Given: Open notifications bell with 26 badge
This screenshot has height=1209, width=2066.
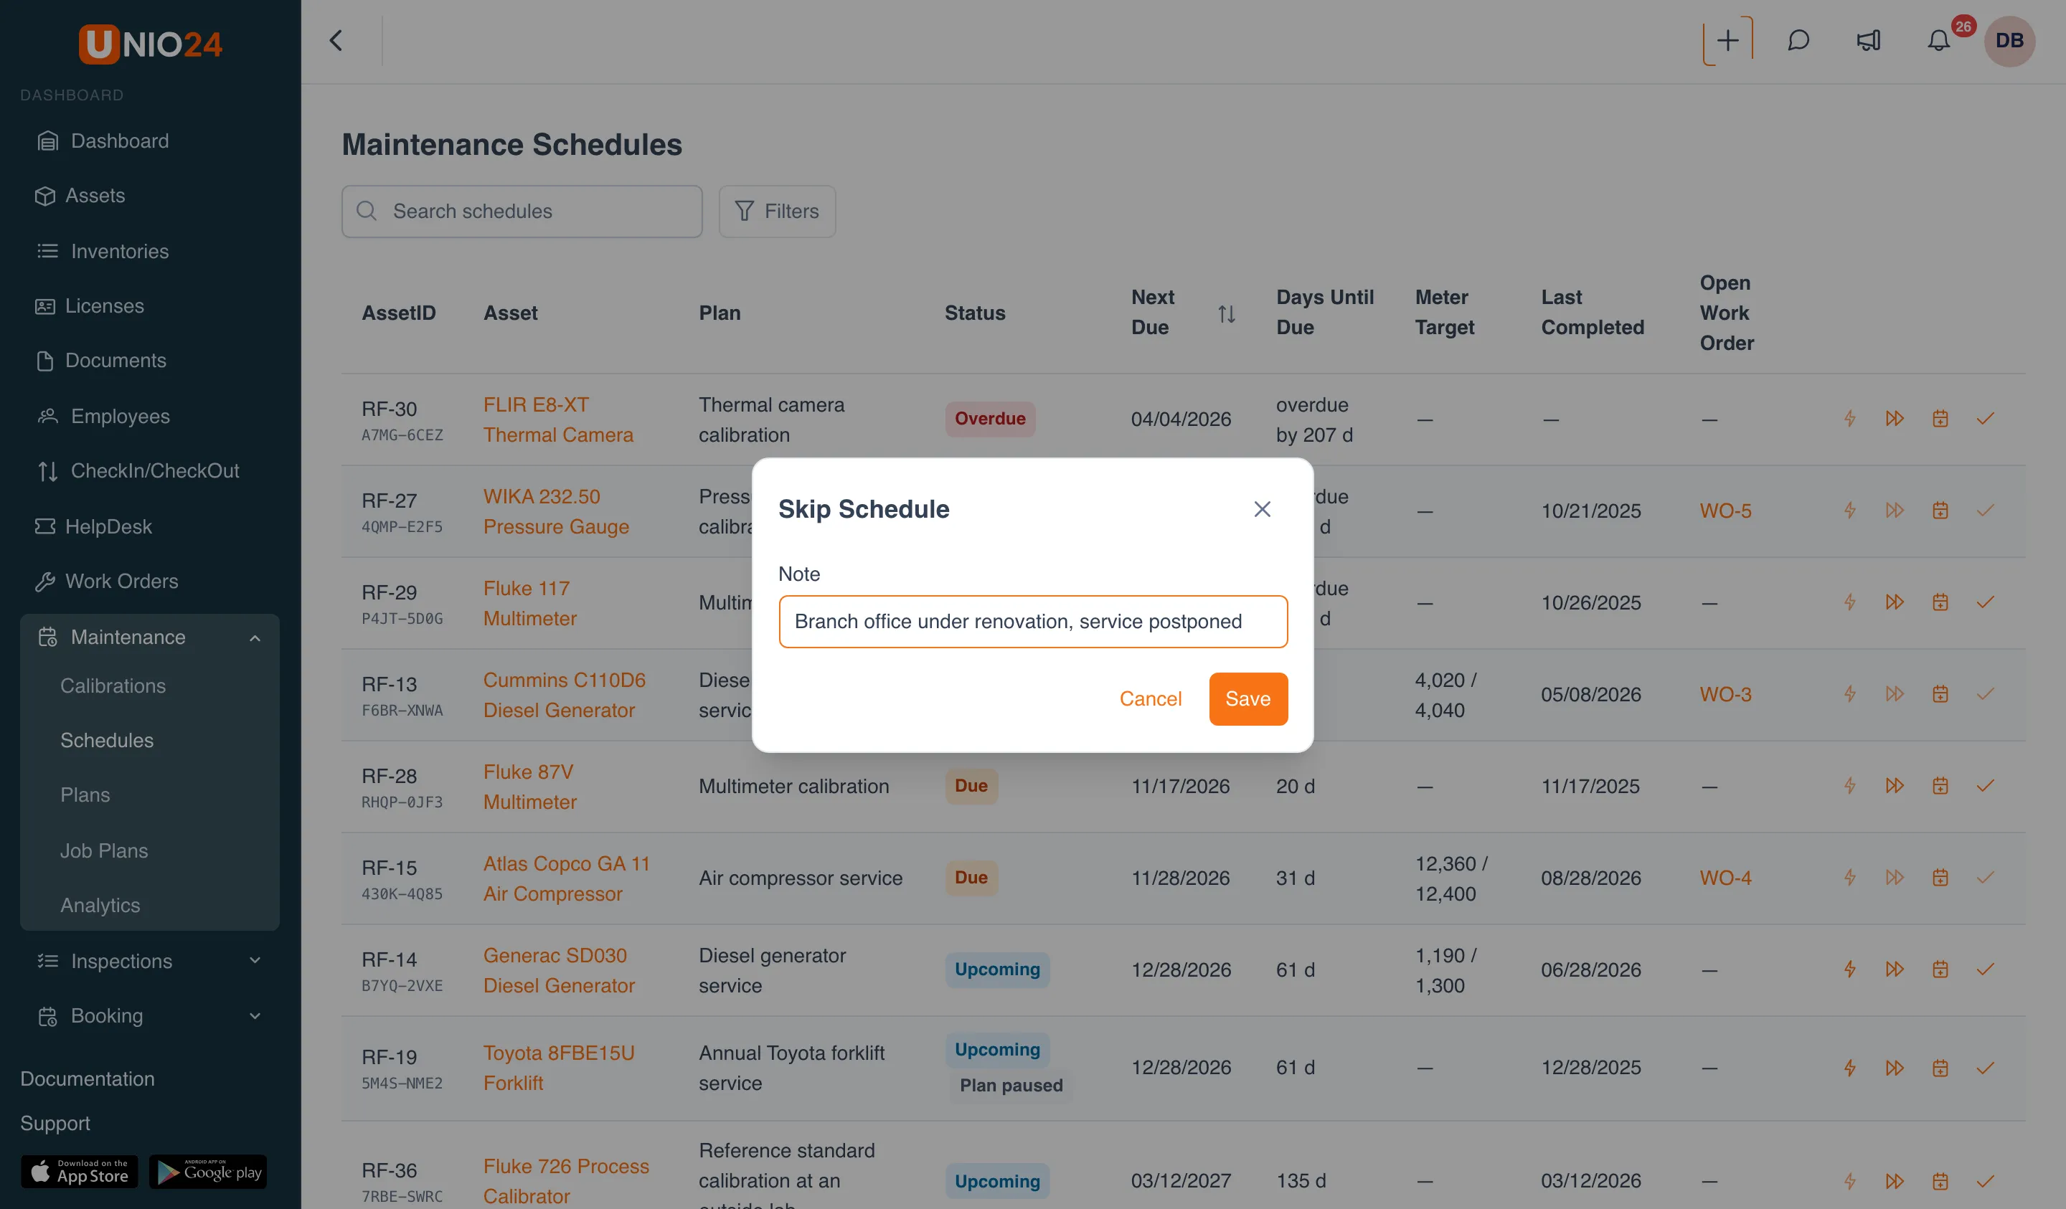Looking at the screenshot, I should coord(1939,40).
